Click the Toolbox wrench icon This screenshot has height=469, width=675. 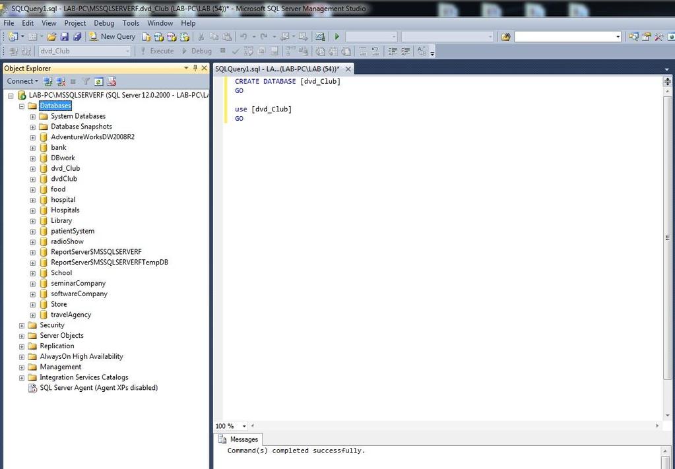659,37
